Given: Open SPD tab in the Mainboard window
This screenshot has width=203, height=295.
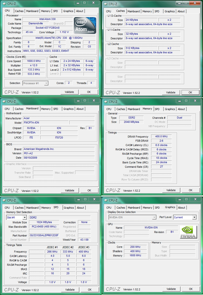Looking at the screenshot, I should coord(56,109).
